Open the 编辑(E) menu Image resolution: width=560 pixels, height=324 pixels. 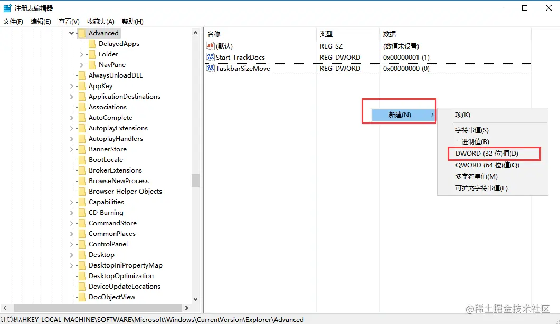pyautogui.click(x=41, y=22)
